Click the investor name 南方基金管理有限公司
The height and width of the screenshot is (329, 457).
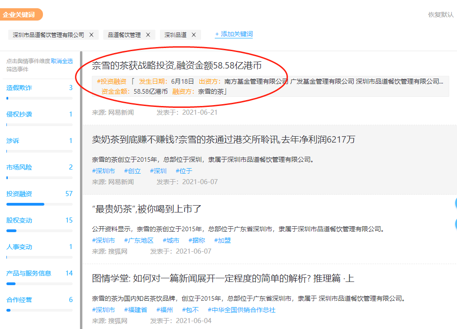(x=256, y=82)
